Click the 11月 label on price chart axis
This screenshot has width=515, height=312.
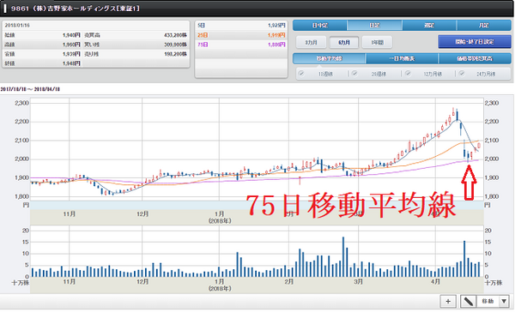pyautogui.click(x=70, y=214)
